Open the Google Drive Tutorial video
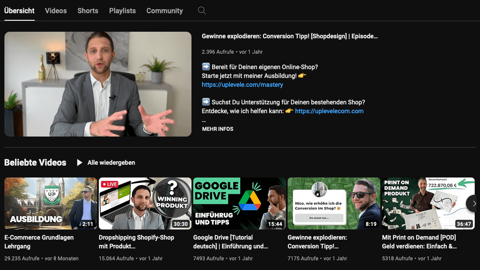480x270 pixels. tap(239, 203)
